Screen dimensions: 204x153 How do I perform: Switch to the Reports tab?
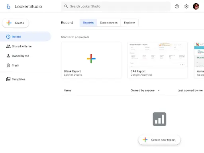[88, 23]
